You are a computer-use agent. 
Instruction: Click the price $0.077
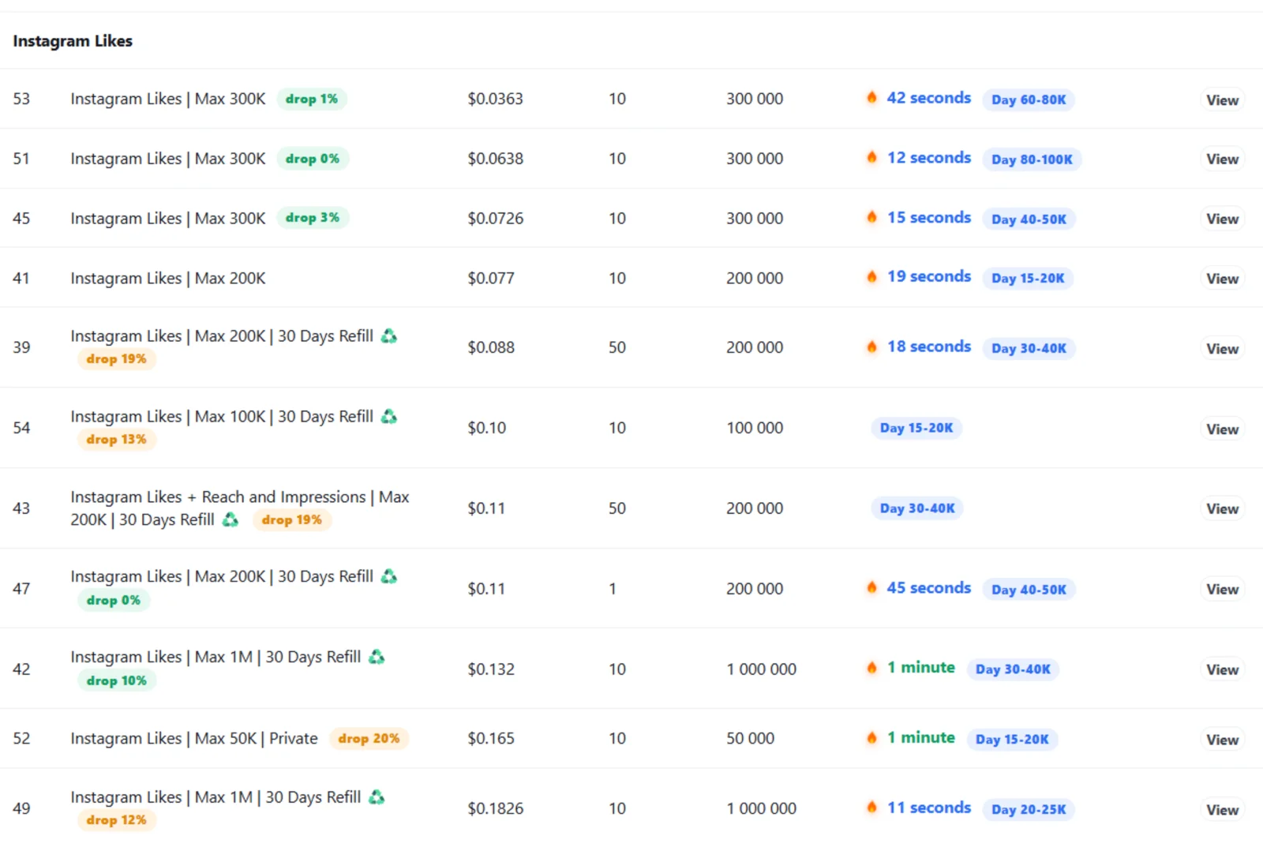pyautogui.click(x=491, y=278)
